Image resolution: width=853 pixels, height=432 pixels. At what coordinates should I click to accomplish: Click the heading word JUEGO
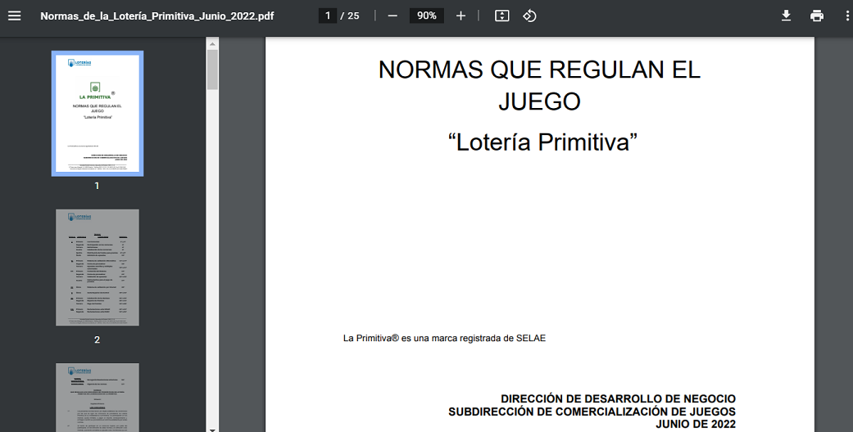point(539,101)
